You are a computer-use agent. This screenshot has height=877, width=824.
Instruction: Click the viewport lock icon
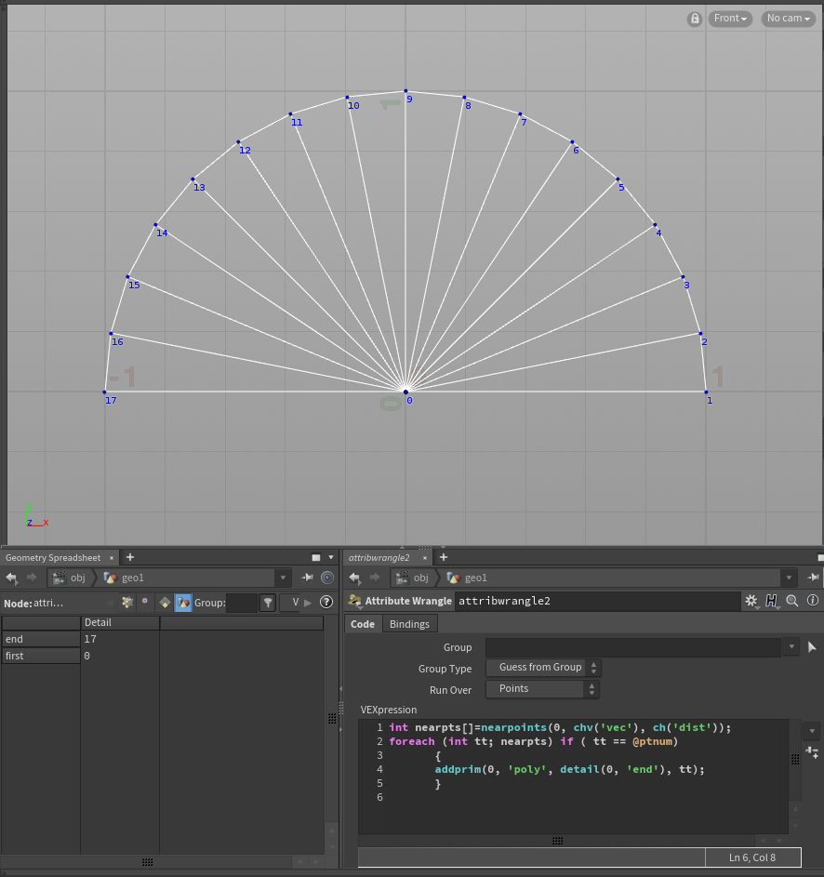point(695,19)
